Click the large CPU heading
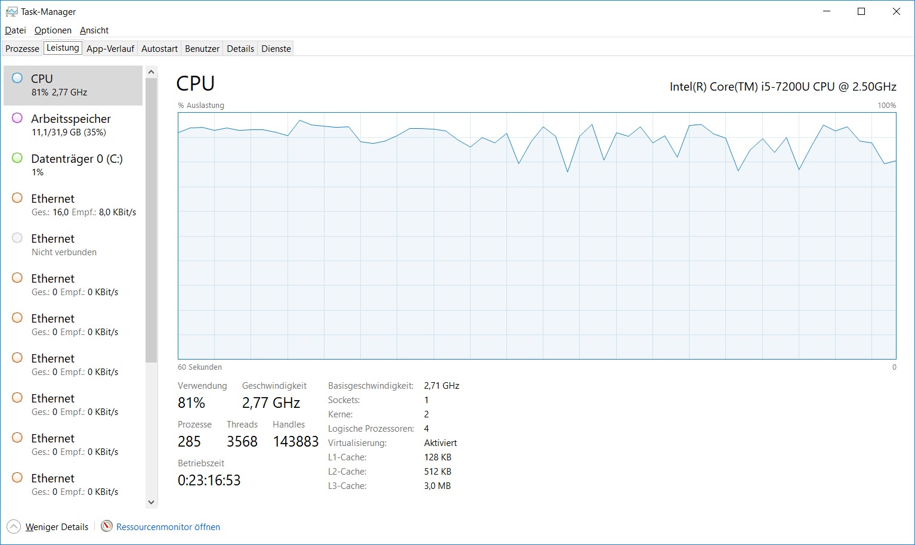 pyautogui.click(x=196, y=83)
